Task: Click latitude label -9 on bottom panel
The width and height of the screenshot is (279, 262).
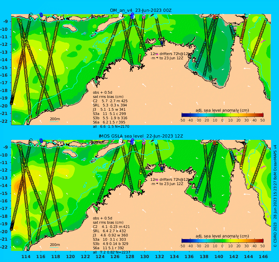Action: [x=5, y=147]
